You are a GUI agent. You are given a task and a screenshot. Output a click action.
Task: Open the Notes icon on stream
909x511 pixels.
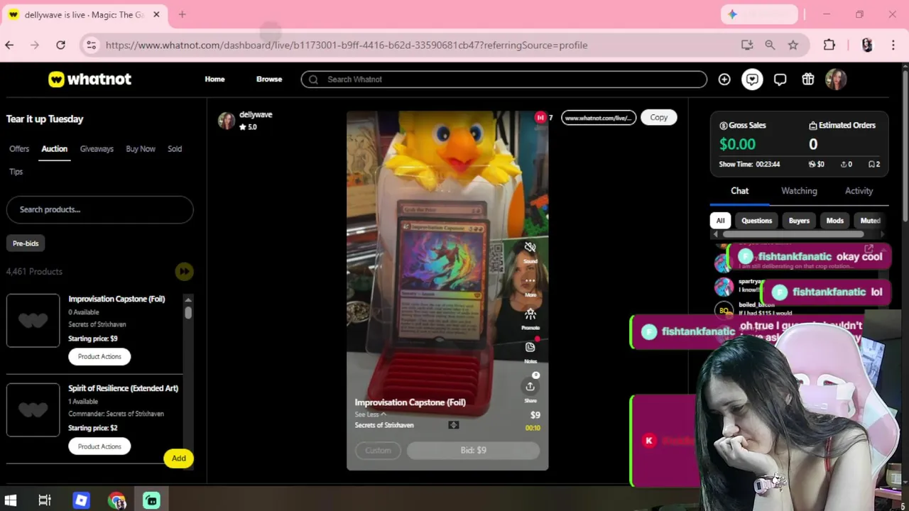530,347
